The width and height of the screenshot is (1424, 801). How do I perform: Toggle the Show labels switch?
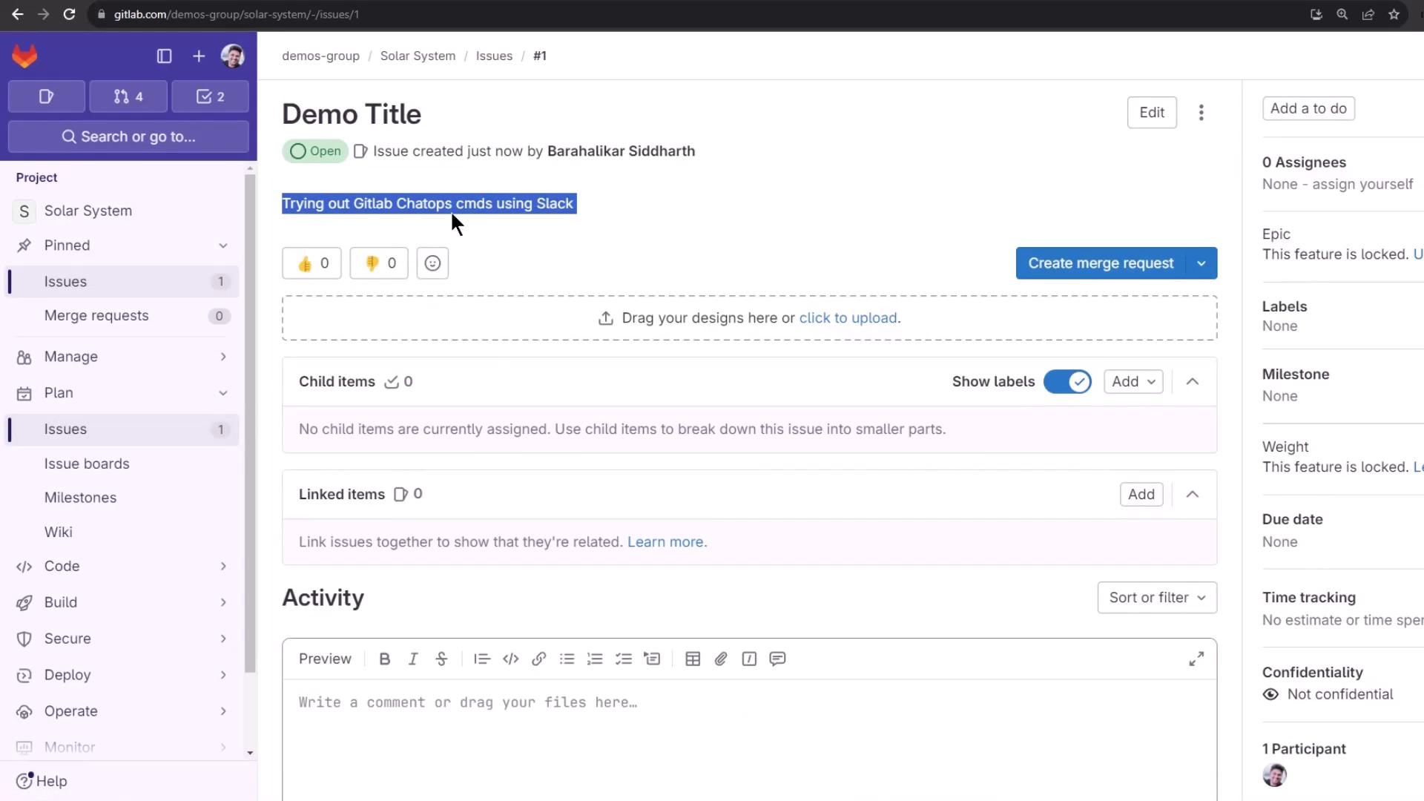click(x=1067, y=381)
